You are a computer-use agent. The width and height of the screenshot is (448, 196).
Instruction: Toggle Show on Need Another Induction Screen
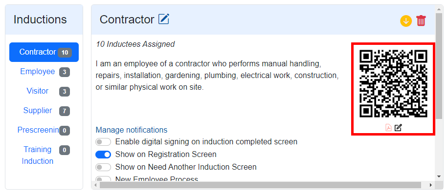coord(103,167)
